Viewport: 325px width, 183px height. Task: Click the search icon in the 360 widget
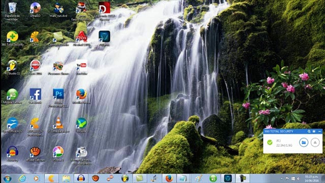click(x=309, y=131)
